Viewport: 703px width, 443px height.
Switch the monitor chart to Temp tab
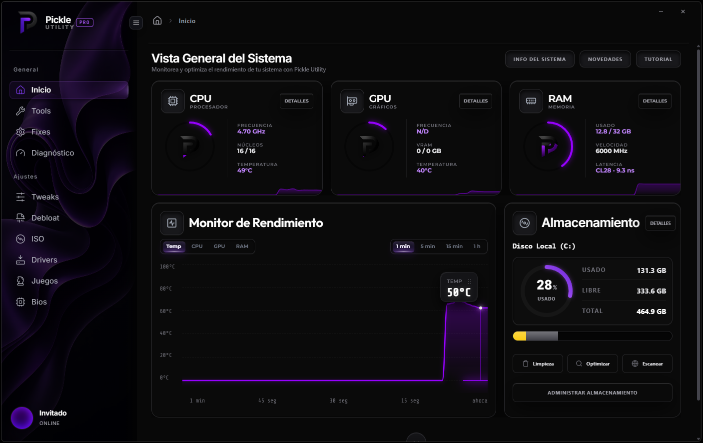click(x=173, y=246)
